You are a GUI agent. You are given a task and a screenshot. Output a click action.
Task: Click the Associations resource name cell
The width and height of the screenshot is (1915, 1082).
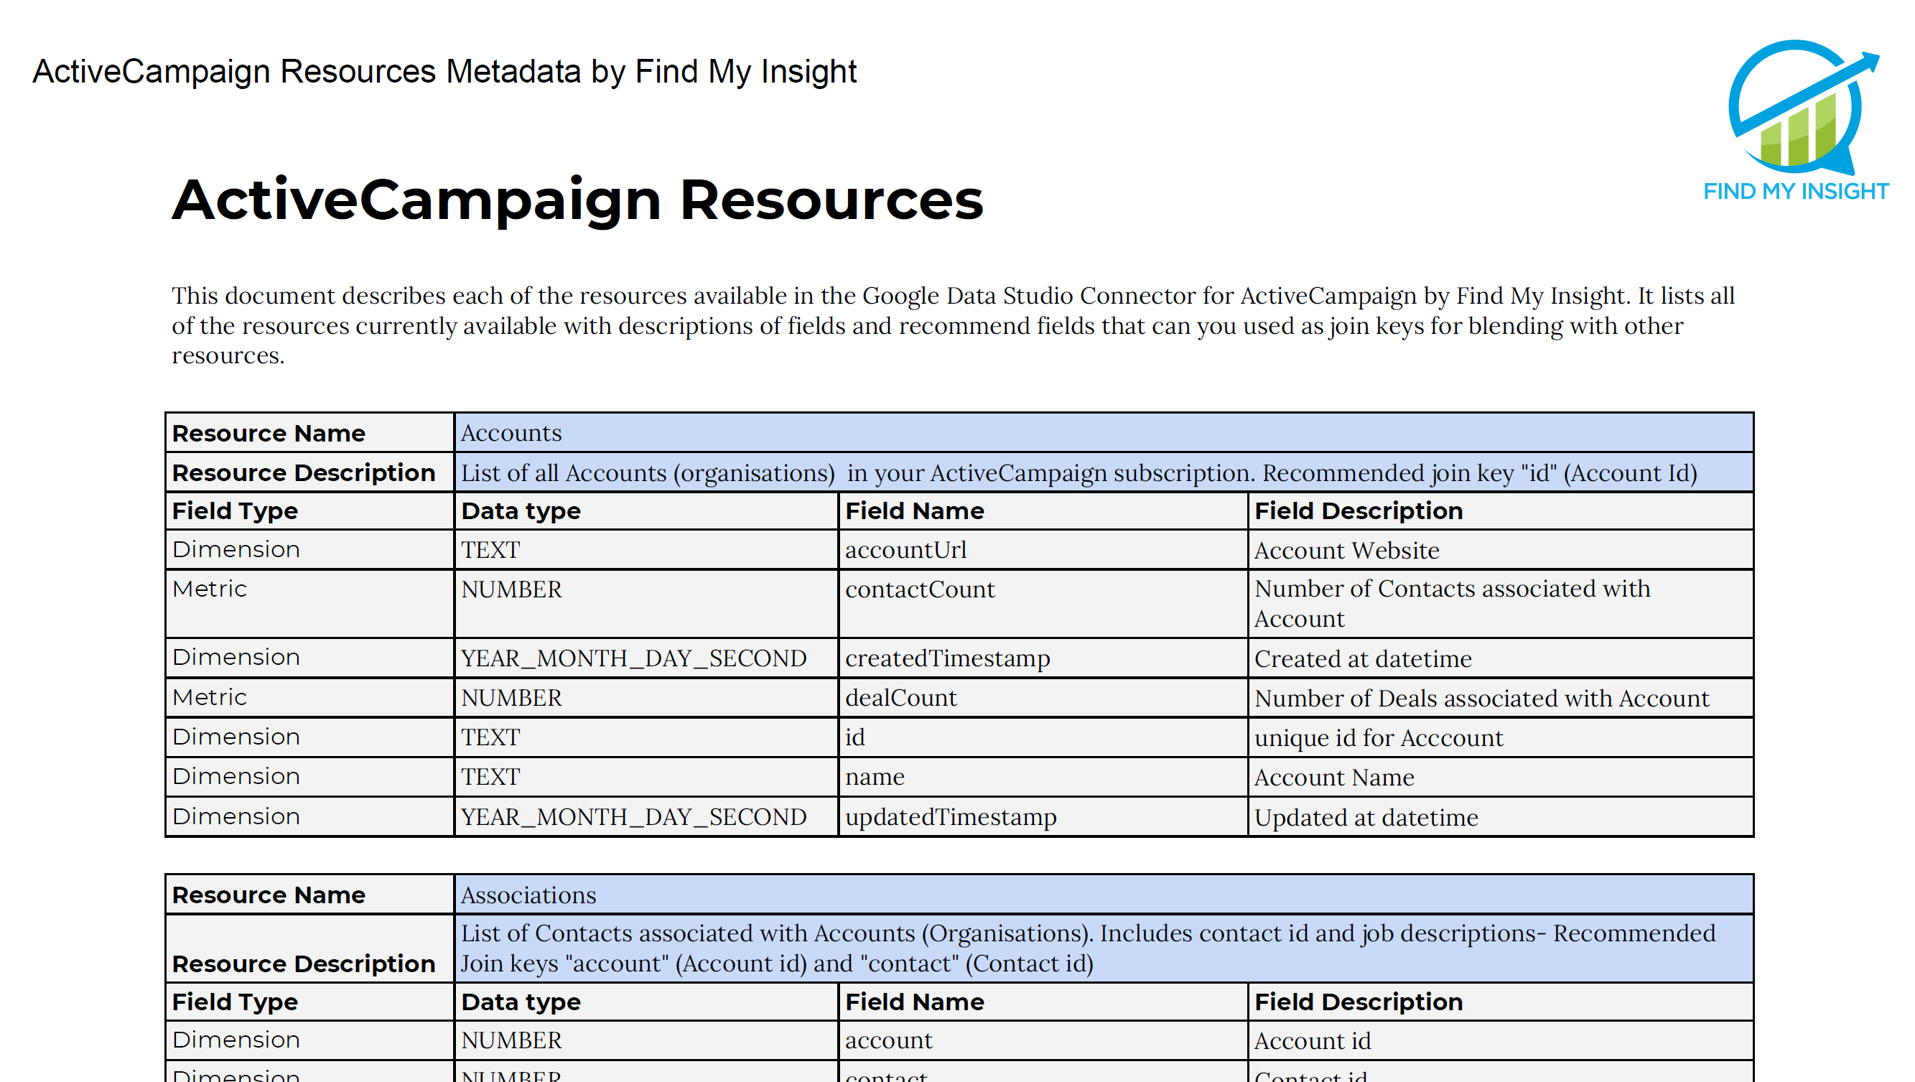[528, 895]
